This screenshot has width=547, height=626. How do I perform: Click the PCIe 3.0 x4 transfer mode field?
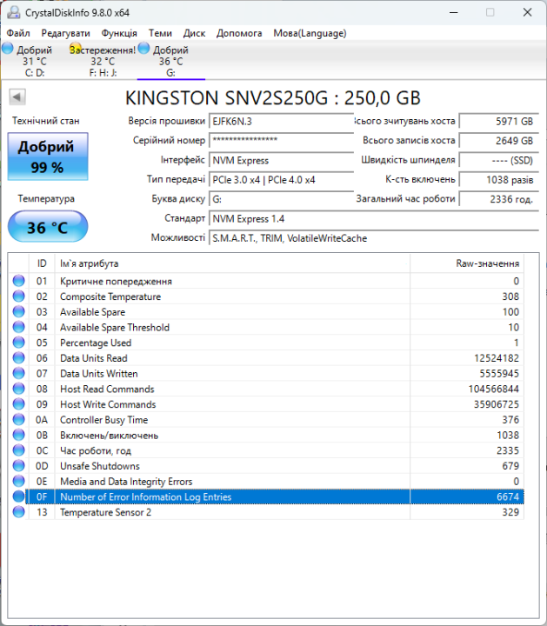point(282,180)
